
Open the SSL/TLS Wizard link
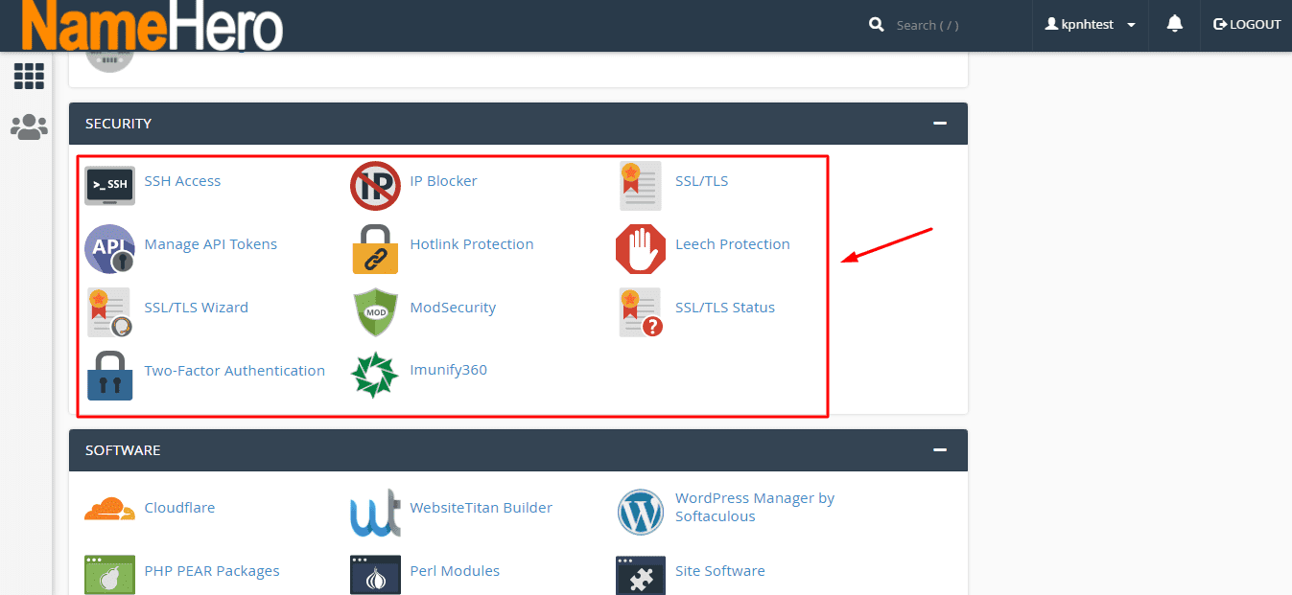point(196,308)
